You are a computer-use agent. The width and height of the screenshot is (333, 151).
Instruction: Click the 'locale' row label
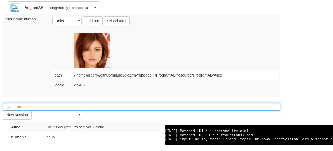pyautogui.click(x=59, y=85)
